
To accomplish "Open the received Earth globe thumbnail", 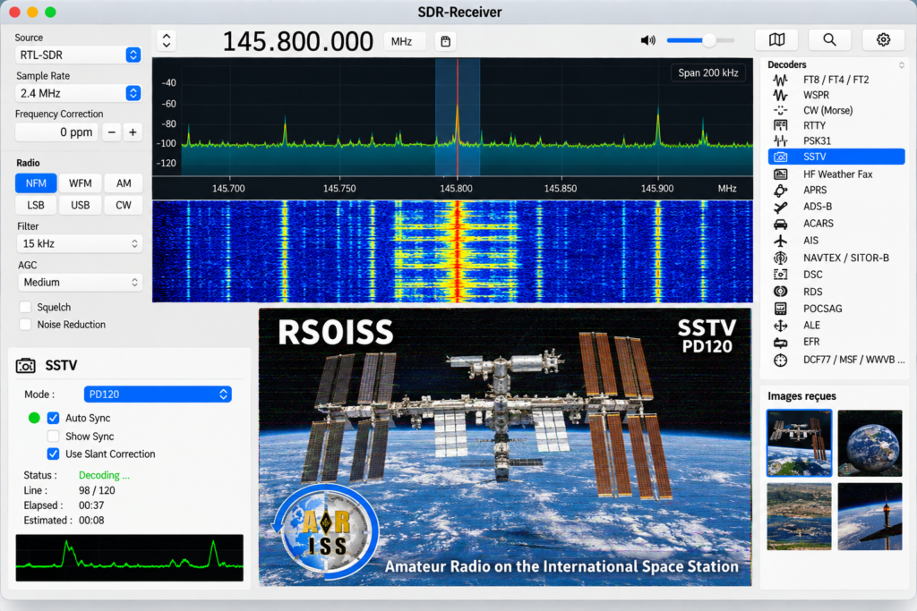I will [870, 443].
